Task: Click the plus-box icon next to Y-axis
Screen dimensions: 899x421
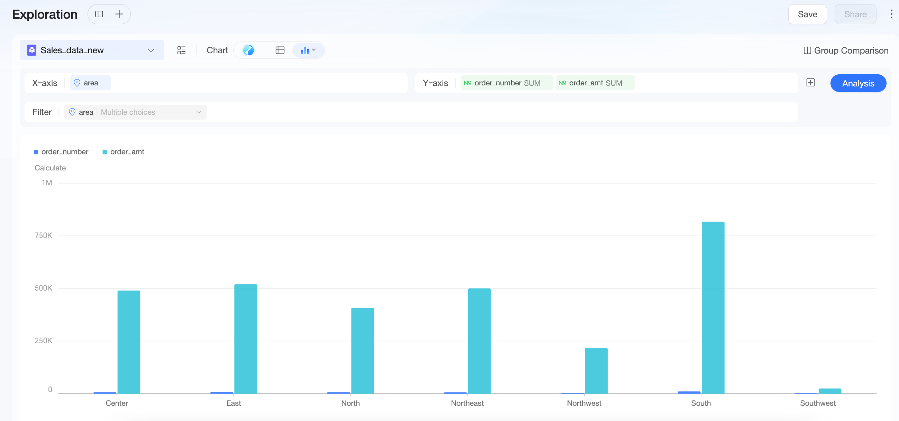Action: (x=810, y=83)
